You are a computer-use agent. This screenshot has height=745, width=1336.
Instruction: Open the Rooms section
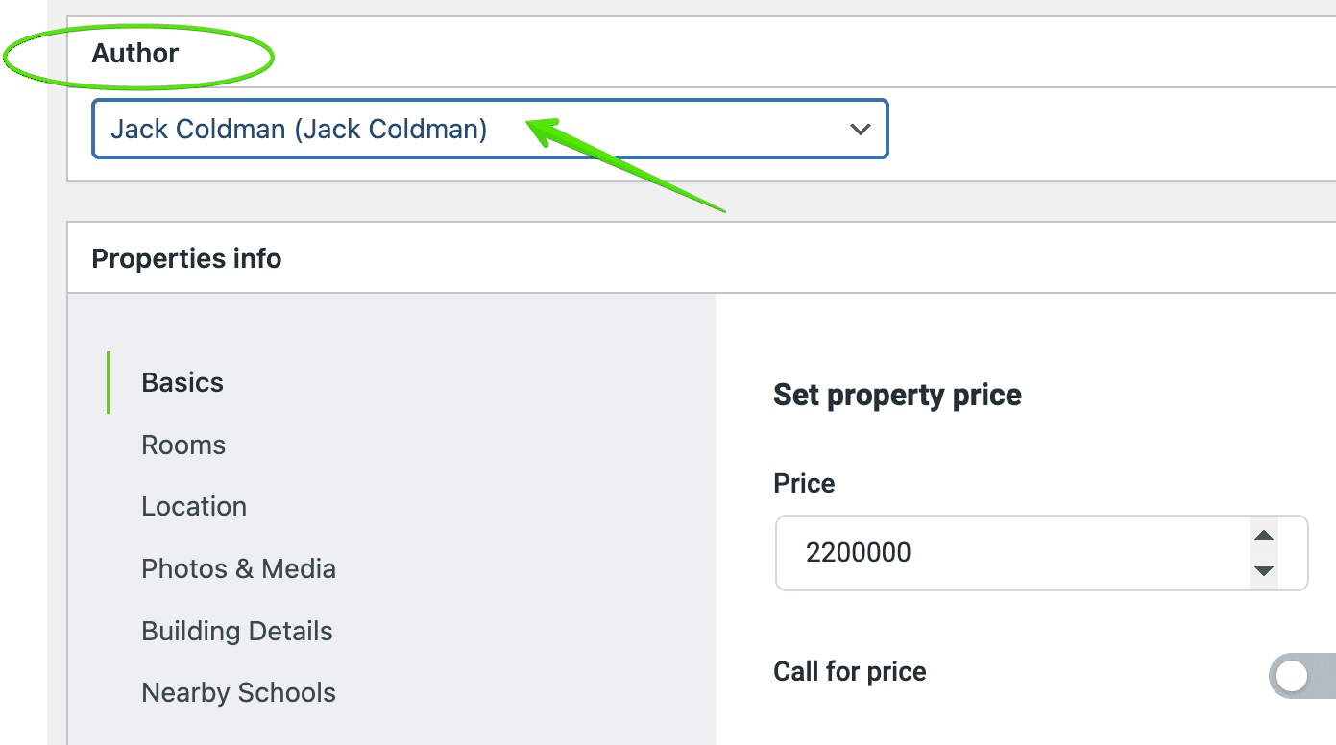183,445
